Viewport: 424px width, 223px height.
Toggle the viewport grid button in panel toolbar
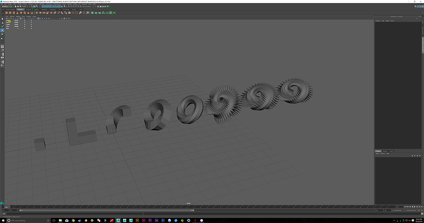coord(20,18)
